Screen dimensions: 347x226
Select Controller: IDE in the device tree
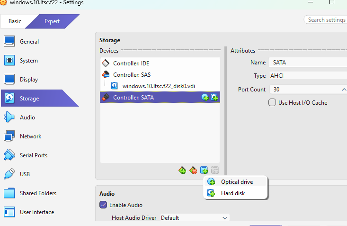pyautogui.click(x=132, y=63)
